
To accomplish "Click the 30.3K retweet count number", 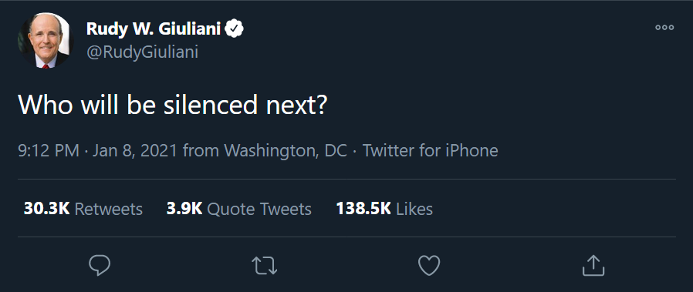I will click(x=46, y=209).
